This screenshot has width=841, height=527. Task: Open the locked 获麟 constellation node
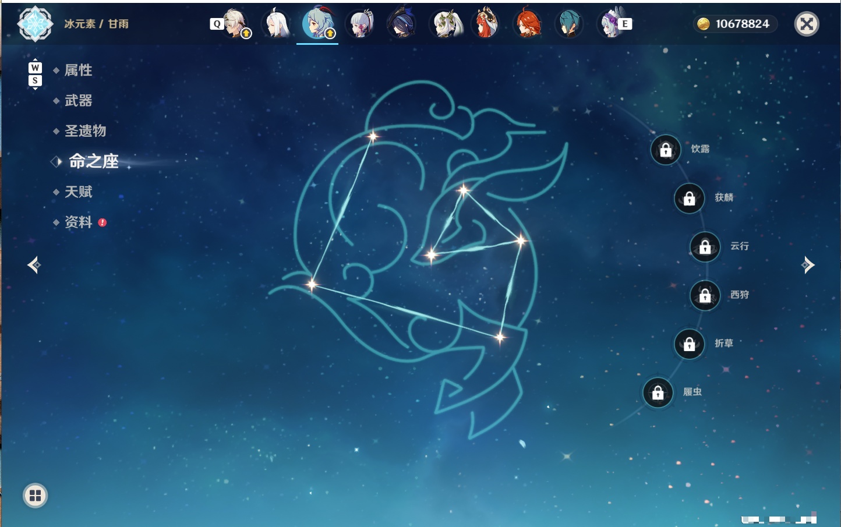pos(689,199)
